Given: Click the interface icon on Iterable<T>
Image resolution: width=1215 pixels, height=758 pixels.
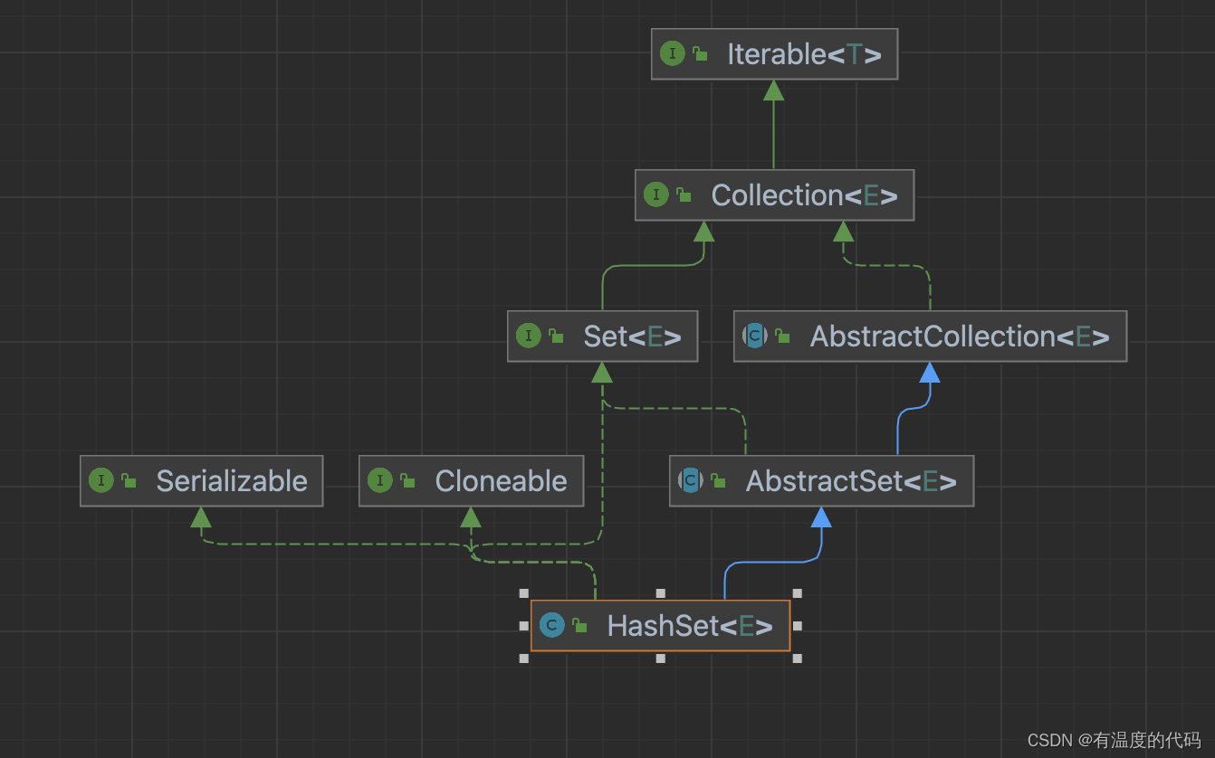Looking at the screenshot, I should (x=672, y=53).
